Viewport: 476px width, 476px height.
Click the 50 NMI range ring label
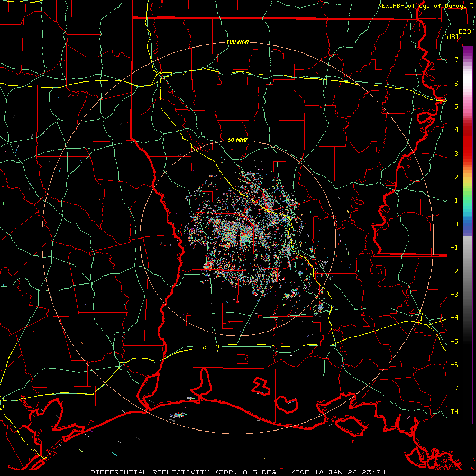point(237,140)
